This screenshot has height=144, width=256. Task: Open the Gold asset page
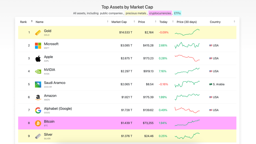point(48,31)
